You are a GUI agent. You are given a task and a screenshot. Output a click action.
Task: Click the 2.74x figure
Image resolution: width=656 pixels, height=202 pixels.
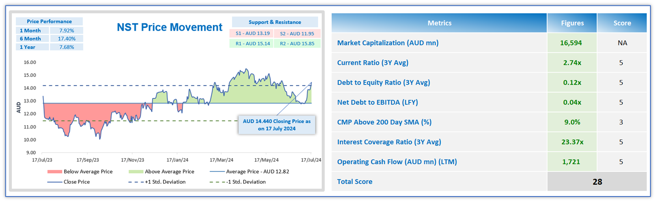pos(572,63)
